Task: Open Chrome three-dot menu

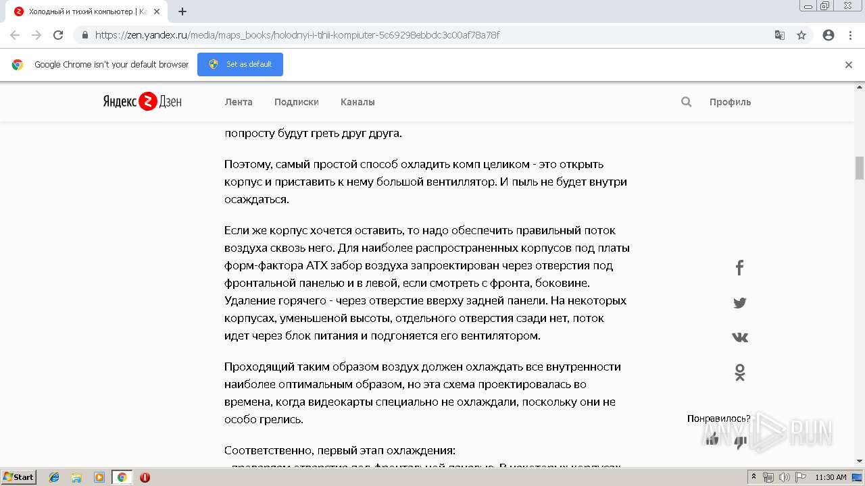Action: point(850,35)
